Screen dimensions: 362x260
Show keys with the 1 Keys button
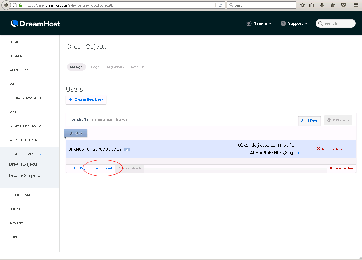pyautogui.click(x=309, y=120)
